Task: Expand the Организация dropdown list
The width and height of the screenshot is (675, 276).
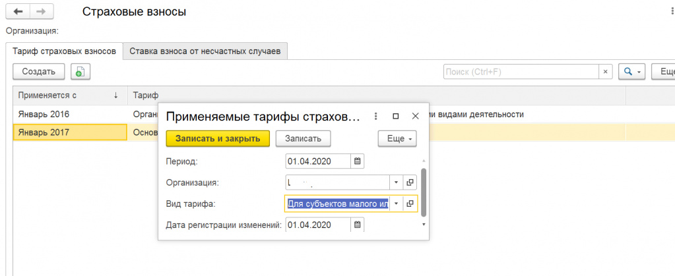Action: pos(396,182)
